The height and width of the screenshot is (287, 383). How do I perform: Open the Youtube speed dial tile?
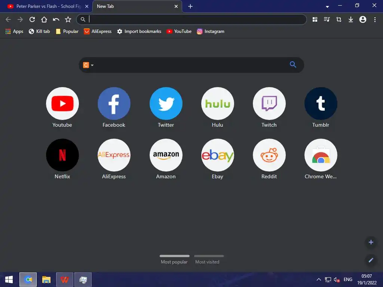62,107
